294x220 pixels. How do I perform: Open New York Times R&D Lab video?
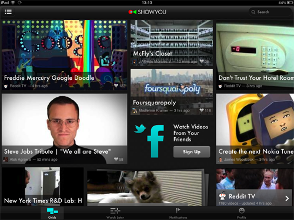[x=43, y=187]
